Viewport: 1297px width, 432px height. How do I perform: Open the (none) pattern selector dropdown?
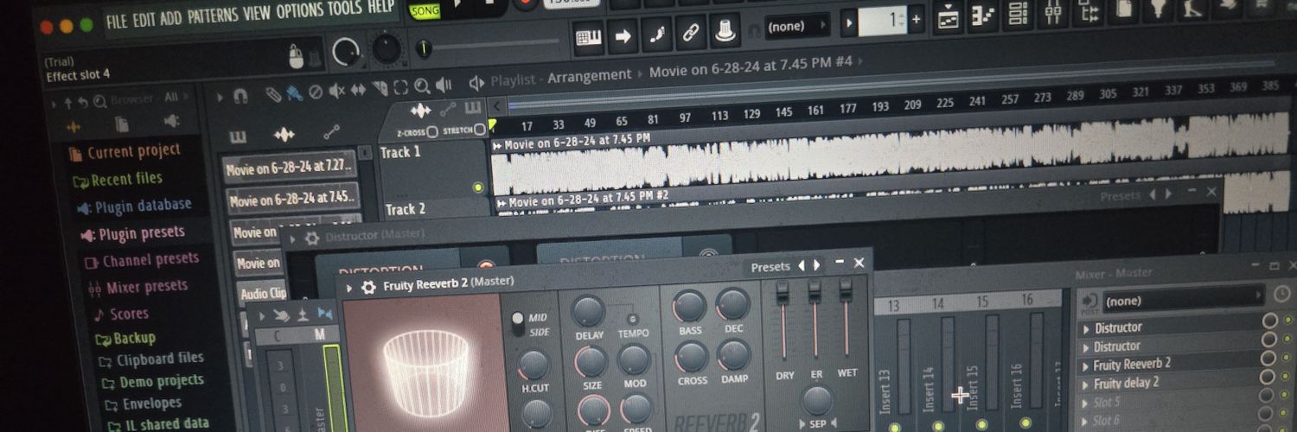pos(797,27)
